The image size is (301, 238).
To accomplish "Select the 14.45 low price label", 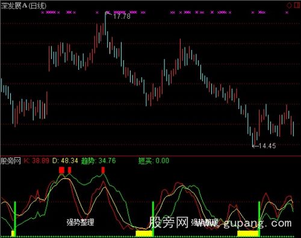I will coord(267,146).
